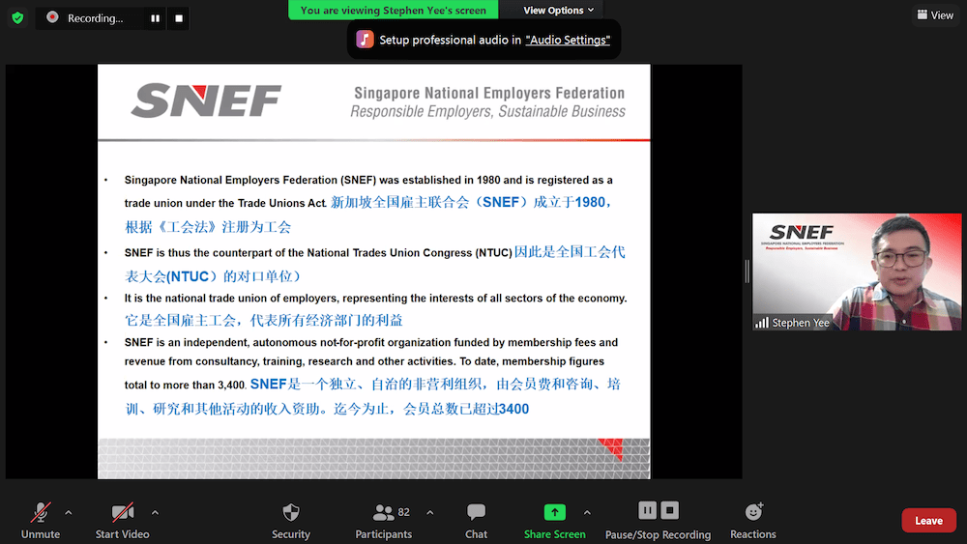Open Security shield menu
This screenshot has height=544, width=967.
point(291,519)
